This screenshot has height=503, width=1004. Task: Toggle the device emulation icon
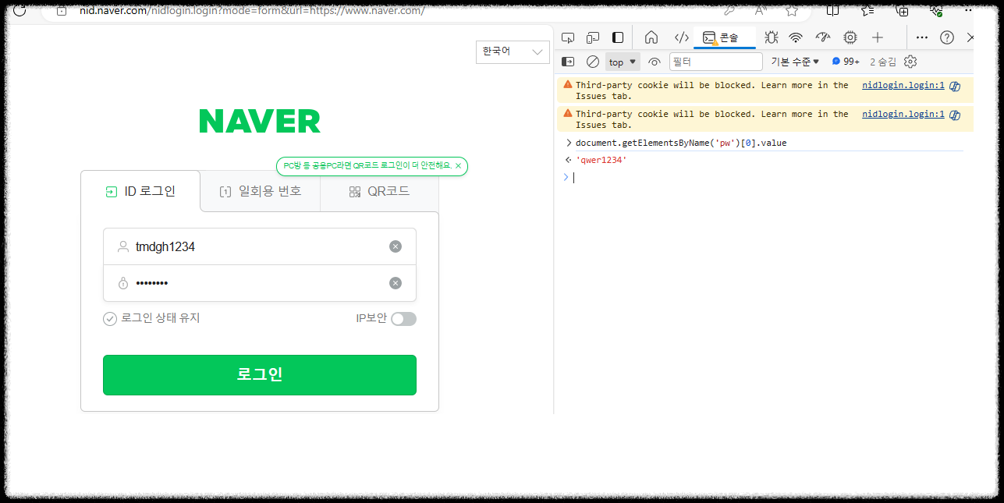click(593, 37)
